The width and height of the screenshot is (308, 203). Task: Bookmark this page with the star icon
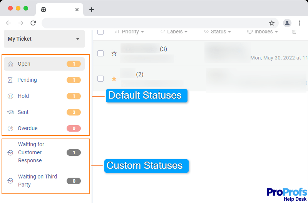pyautogui.click(x=272, y=23)
